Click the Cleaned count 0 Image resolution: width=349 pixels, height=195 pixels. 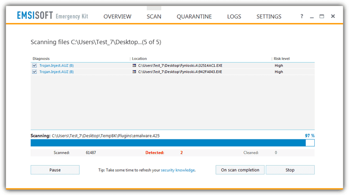tap(276, 152)
